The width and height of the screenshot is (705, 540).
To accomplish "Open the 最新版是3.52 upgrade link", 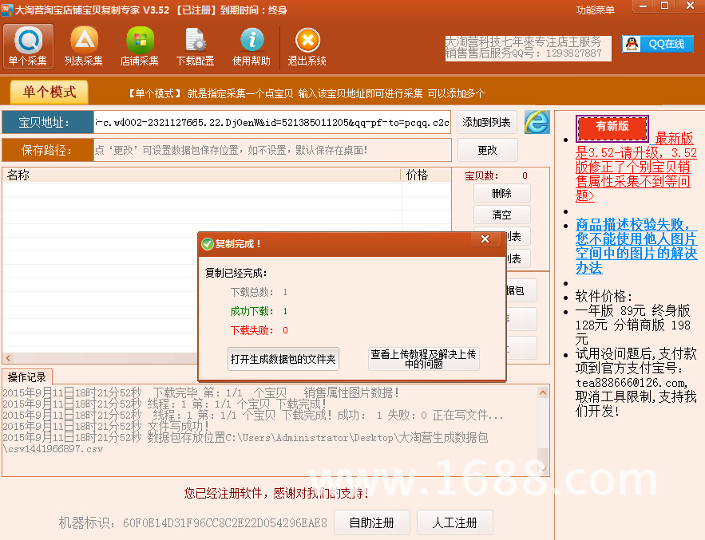I will coord(636,168).
